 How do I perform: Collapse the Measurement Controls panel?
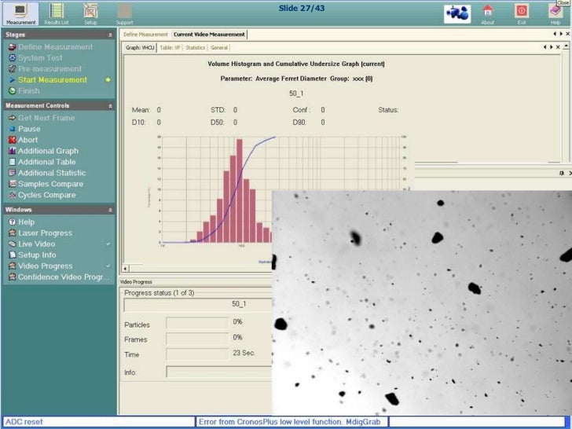coord(110,105)
